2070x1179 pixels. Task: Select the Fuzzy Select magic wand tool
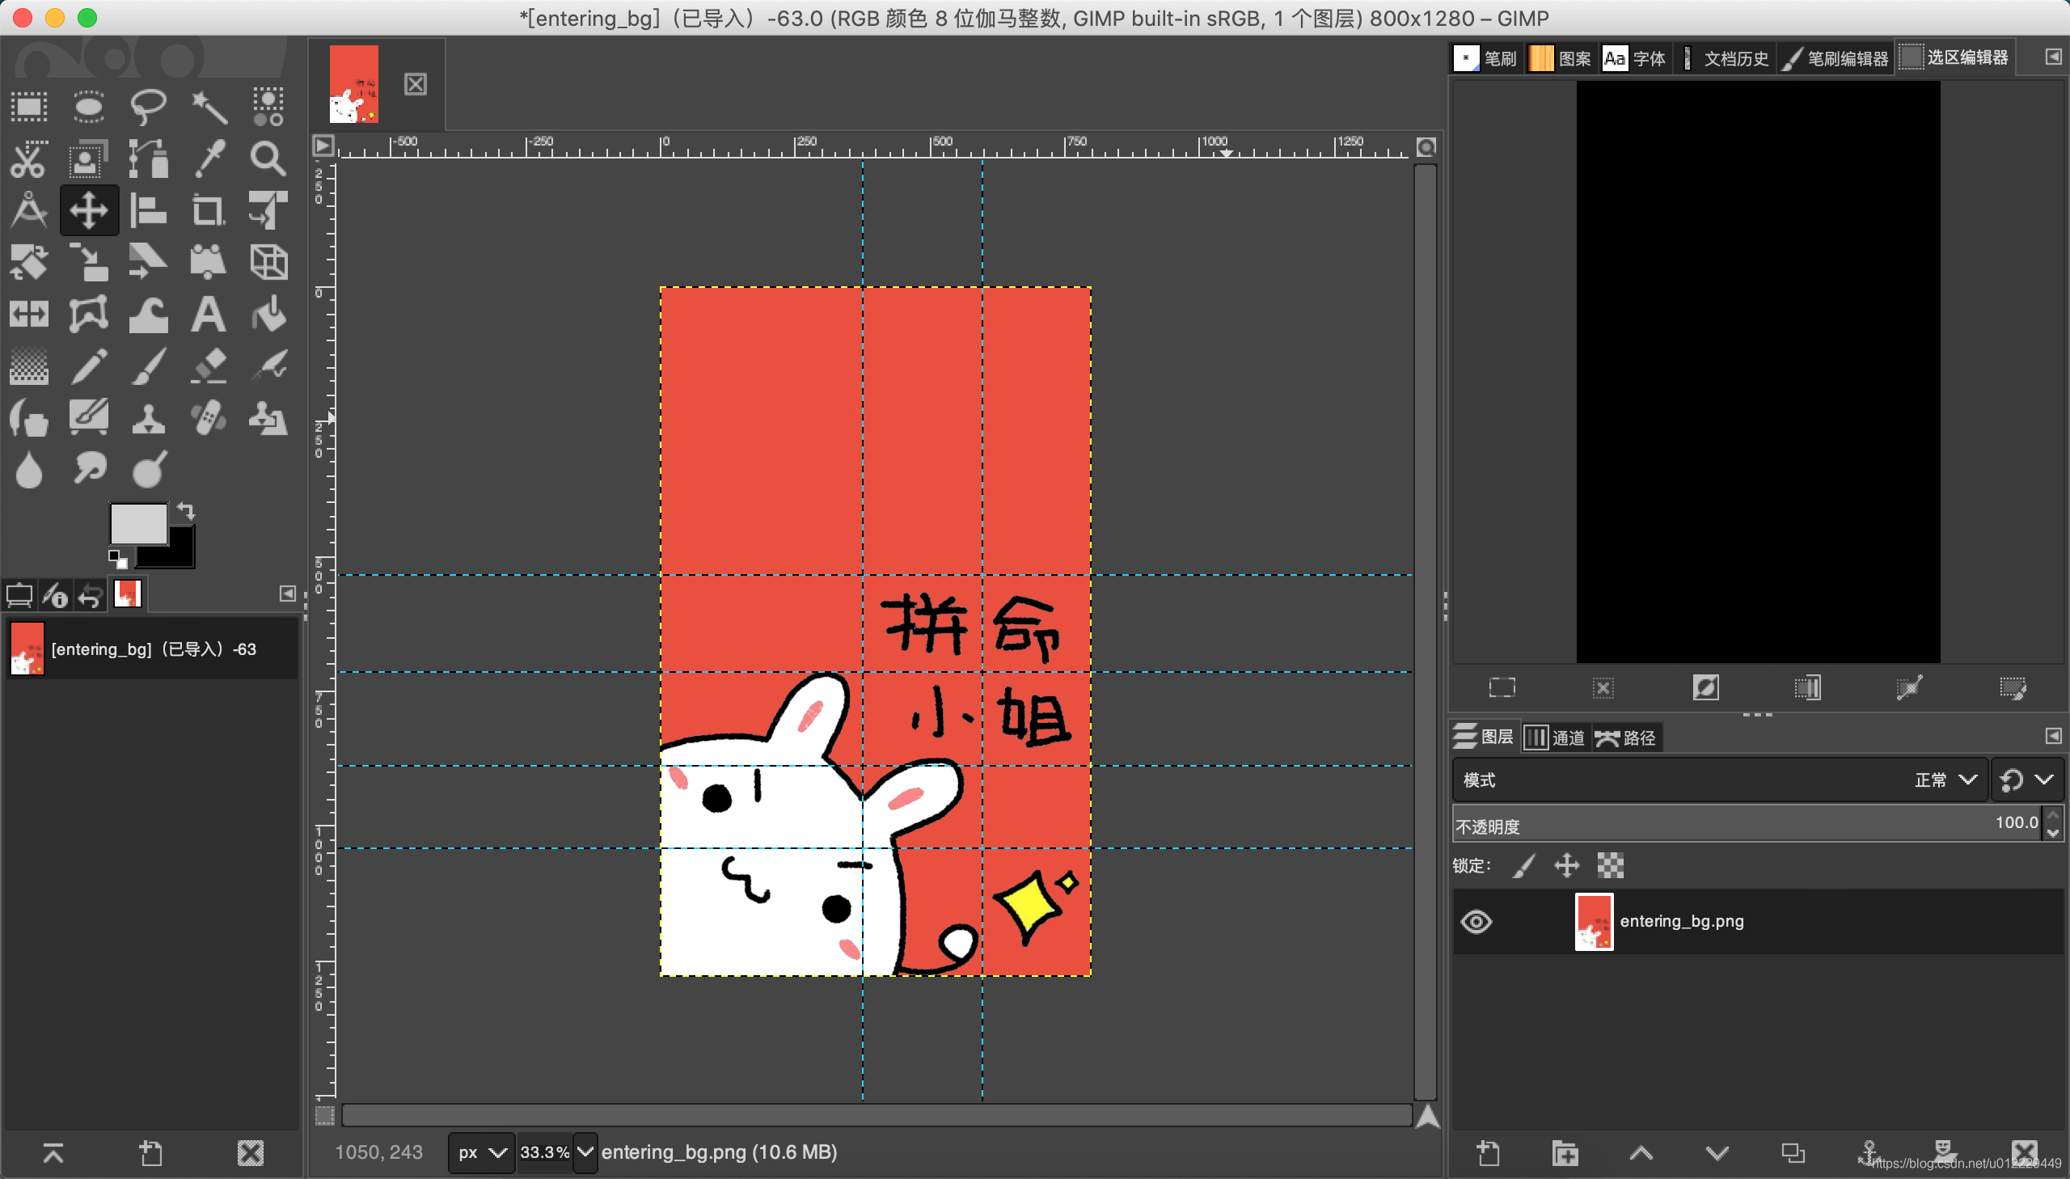[209, 107]
